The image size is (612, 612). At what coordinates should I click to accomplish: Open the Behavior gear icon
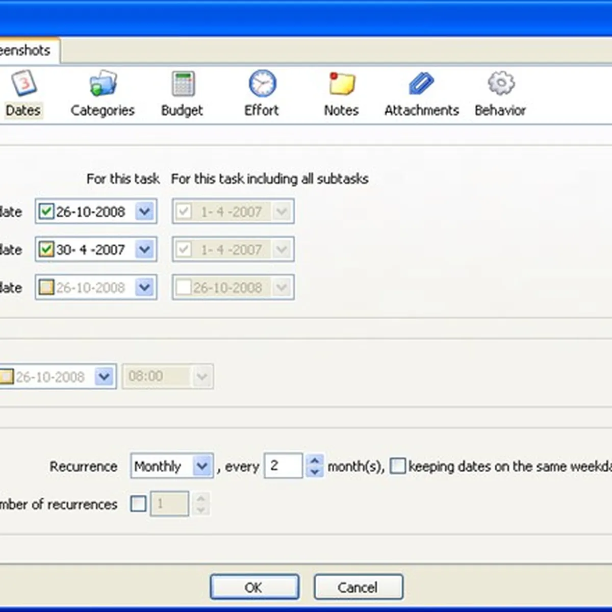pyautogui.click(x=501, y=83)
